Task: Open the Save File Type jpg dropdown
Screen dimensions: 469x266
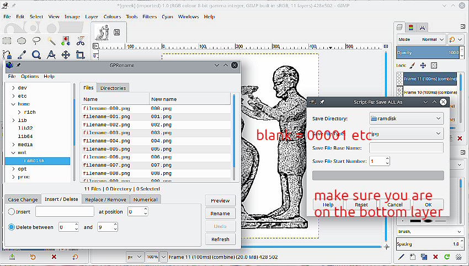Action: [x=406, y=134]
